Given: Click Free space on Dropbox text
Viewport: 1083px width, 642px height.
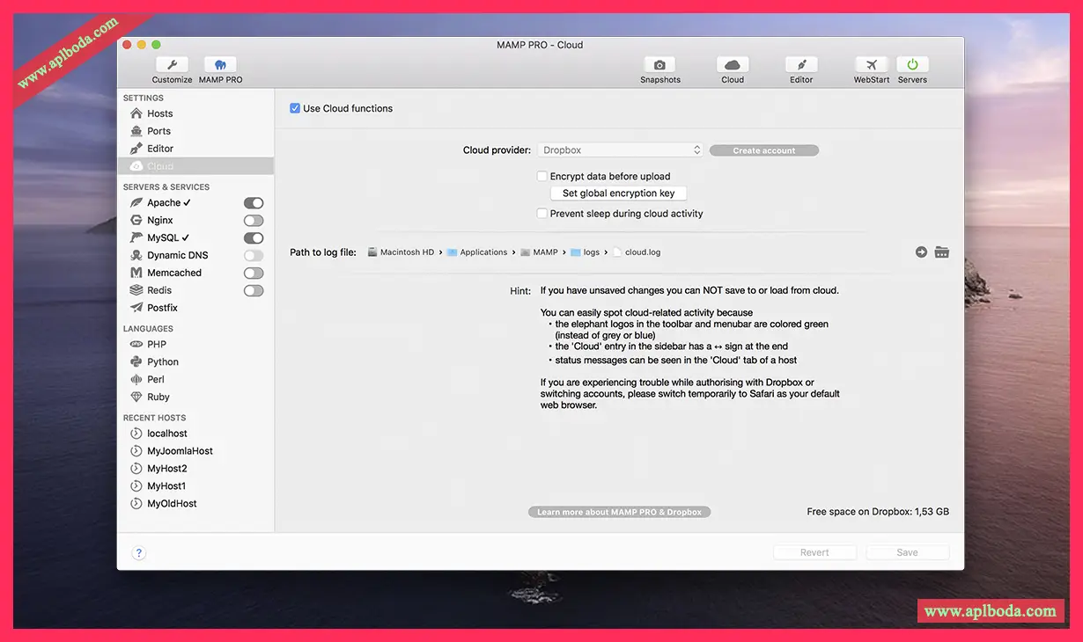Looking at the screenshot, I should coord(878,512).
